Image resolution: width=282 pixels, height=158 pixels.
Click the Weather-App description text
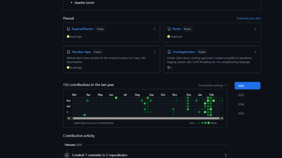(106, 60)
